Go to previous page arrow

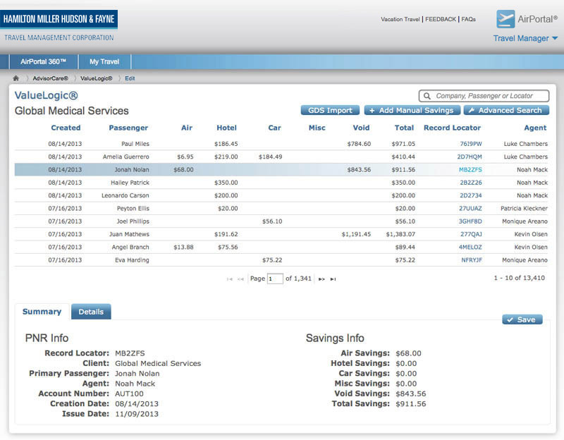pyautogui.click(x=240, y=279)
